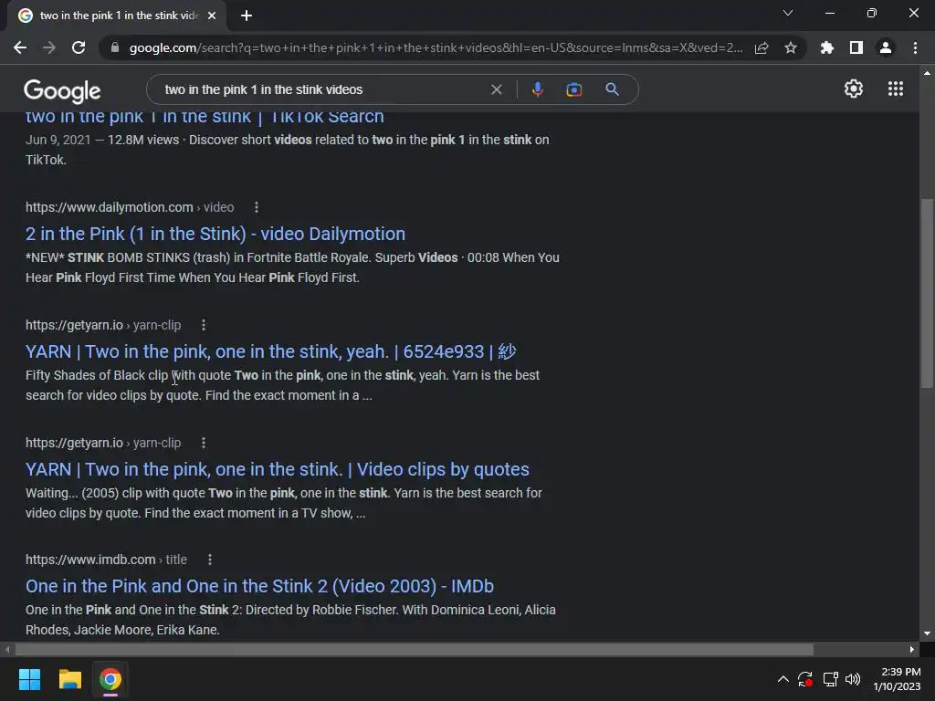This screenshot has width=935, height=701.
Task: Open Chrome three-dot menu
Action: pos(915,47)
